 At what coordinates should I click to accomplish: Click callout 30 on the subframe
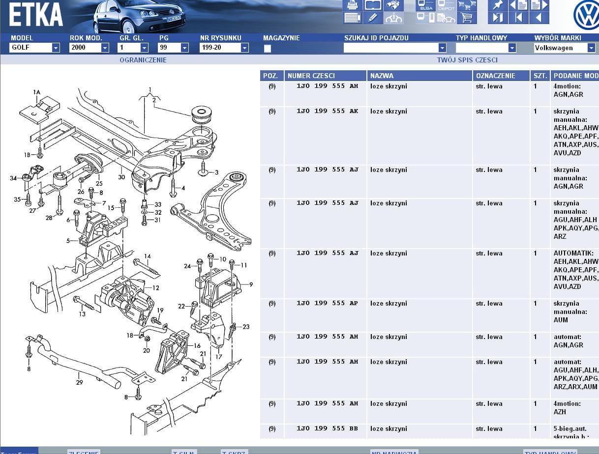point(121,177)
